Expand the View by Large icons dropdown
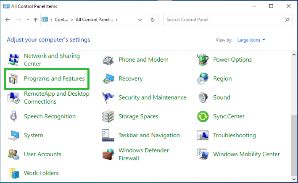This screenshot has height=183, width=298. pos(251,40)
